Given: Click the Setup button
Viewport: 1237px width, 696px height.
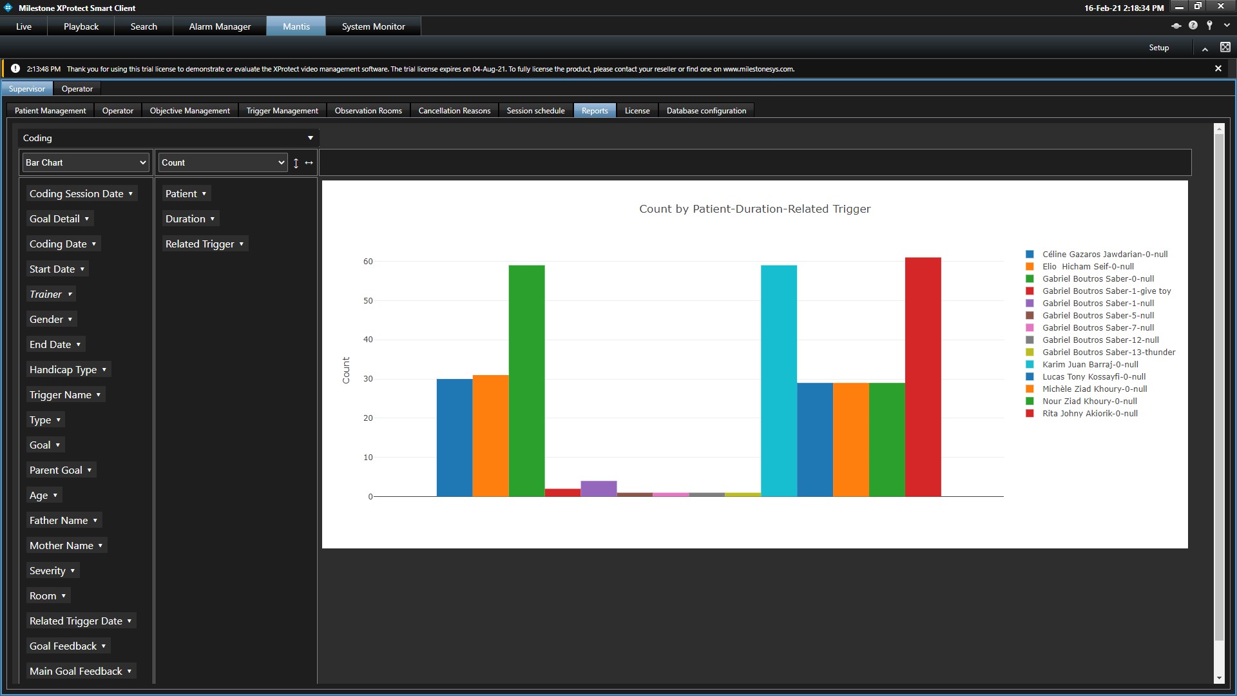Looking at the screenshot, I should [1158, 48].
